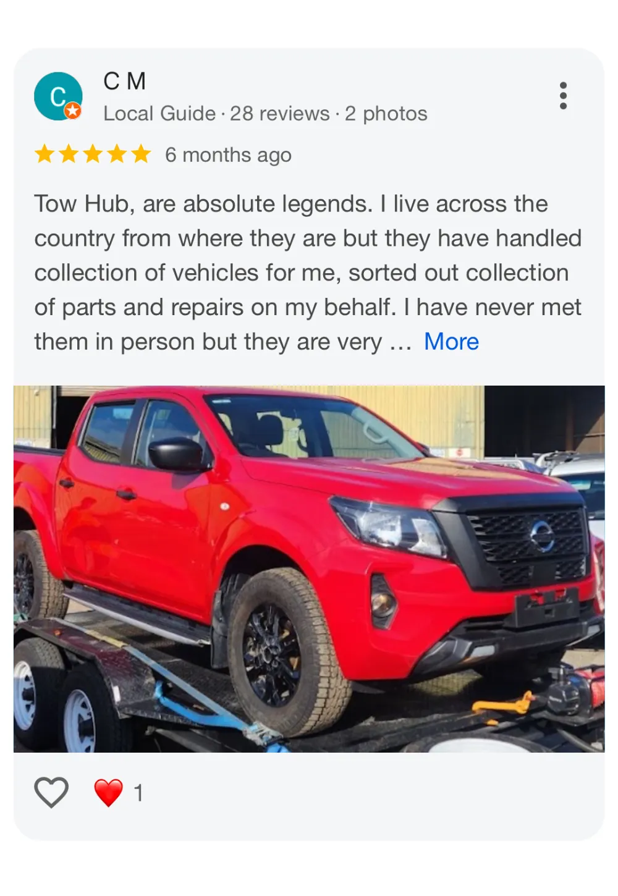Click the first yellow rating star
This screenshot has width=618, height=896.
click(44, 154)
